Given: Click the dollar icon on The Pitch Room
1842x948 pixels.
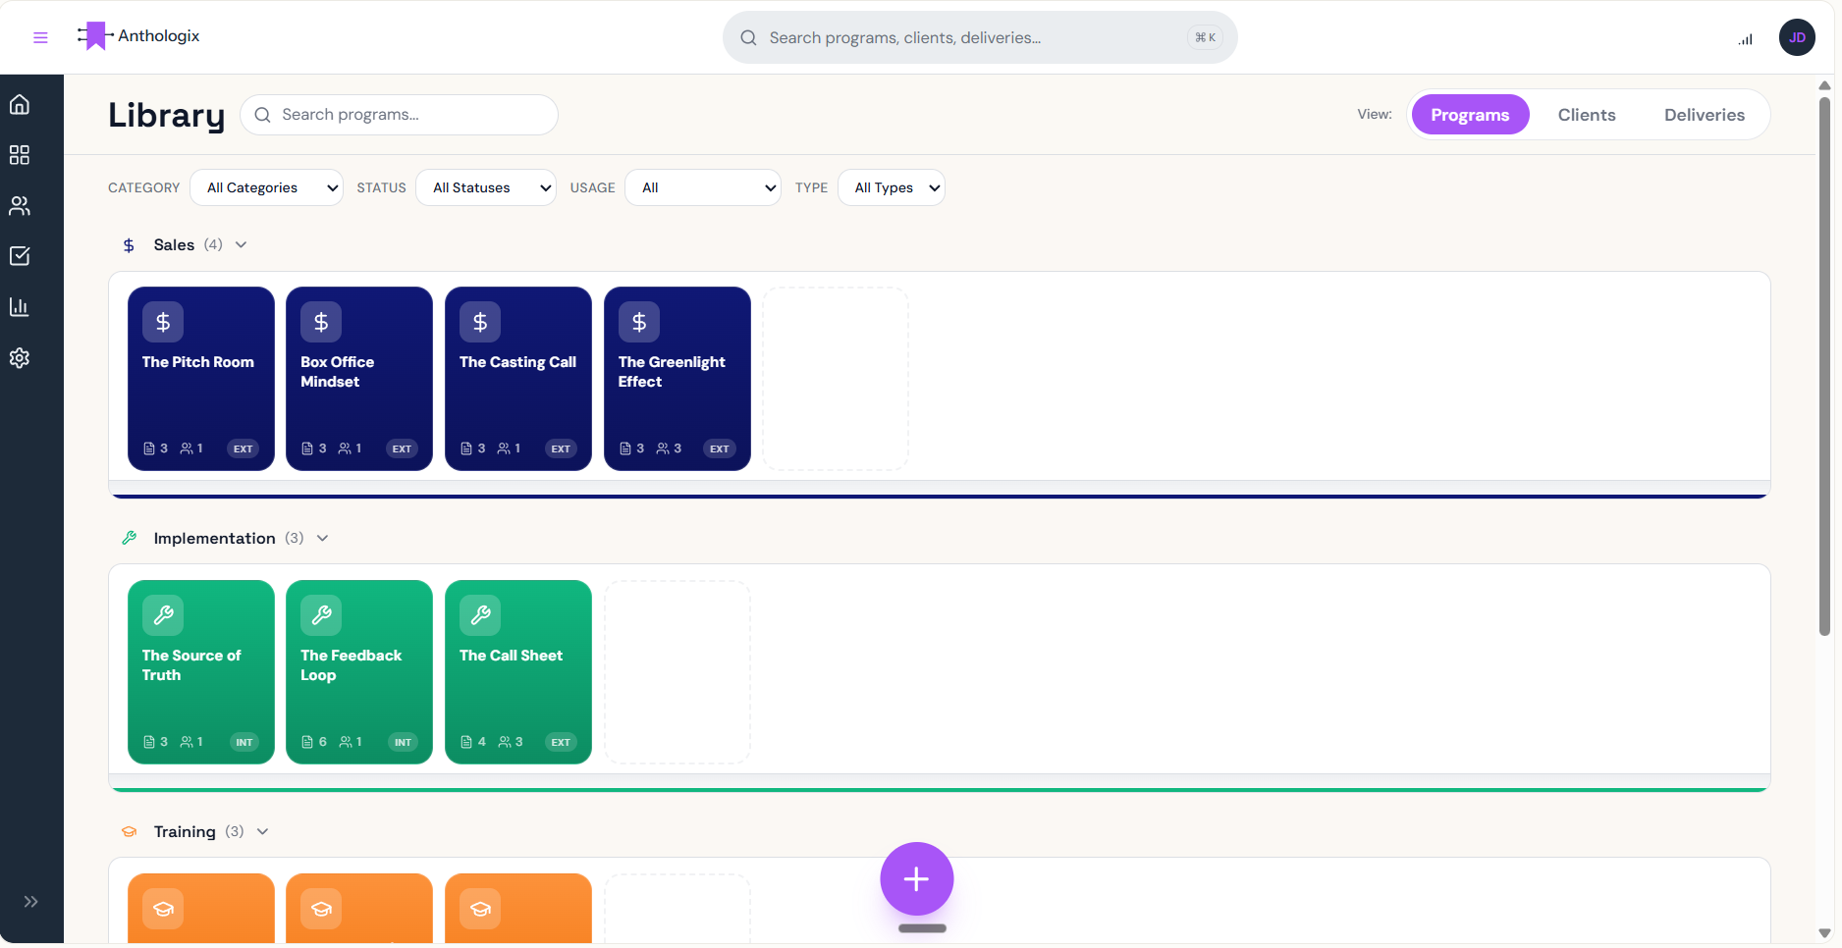Looking at the screenshot, I should tap(163, 322).
